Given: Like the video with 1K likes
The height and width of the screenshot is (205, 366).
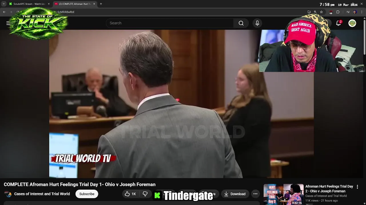Looking at the screenshot, I should [x=130, y=194].
